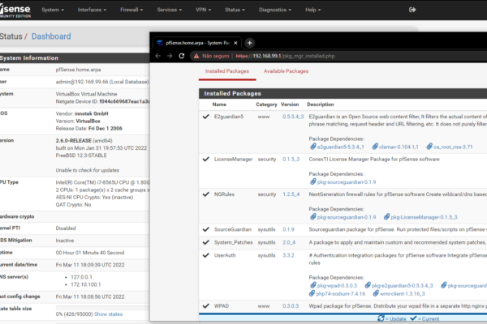Open UserAuth version 3.3.2 link

(288, 255)
